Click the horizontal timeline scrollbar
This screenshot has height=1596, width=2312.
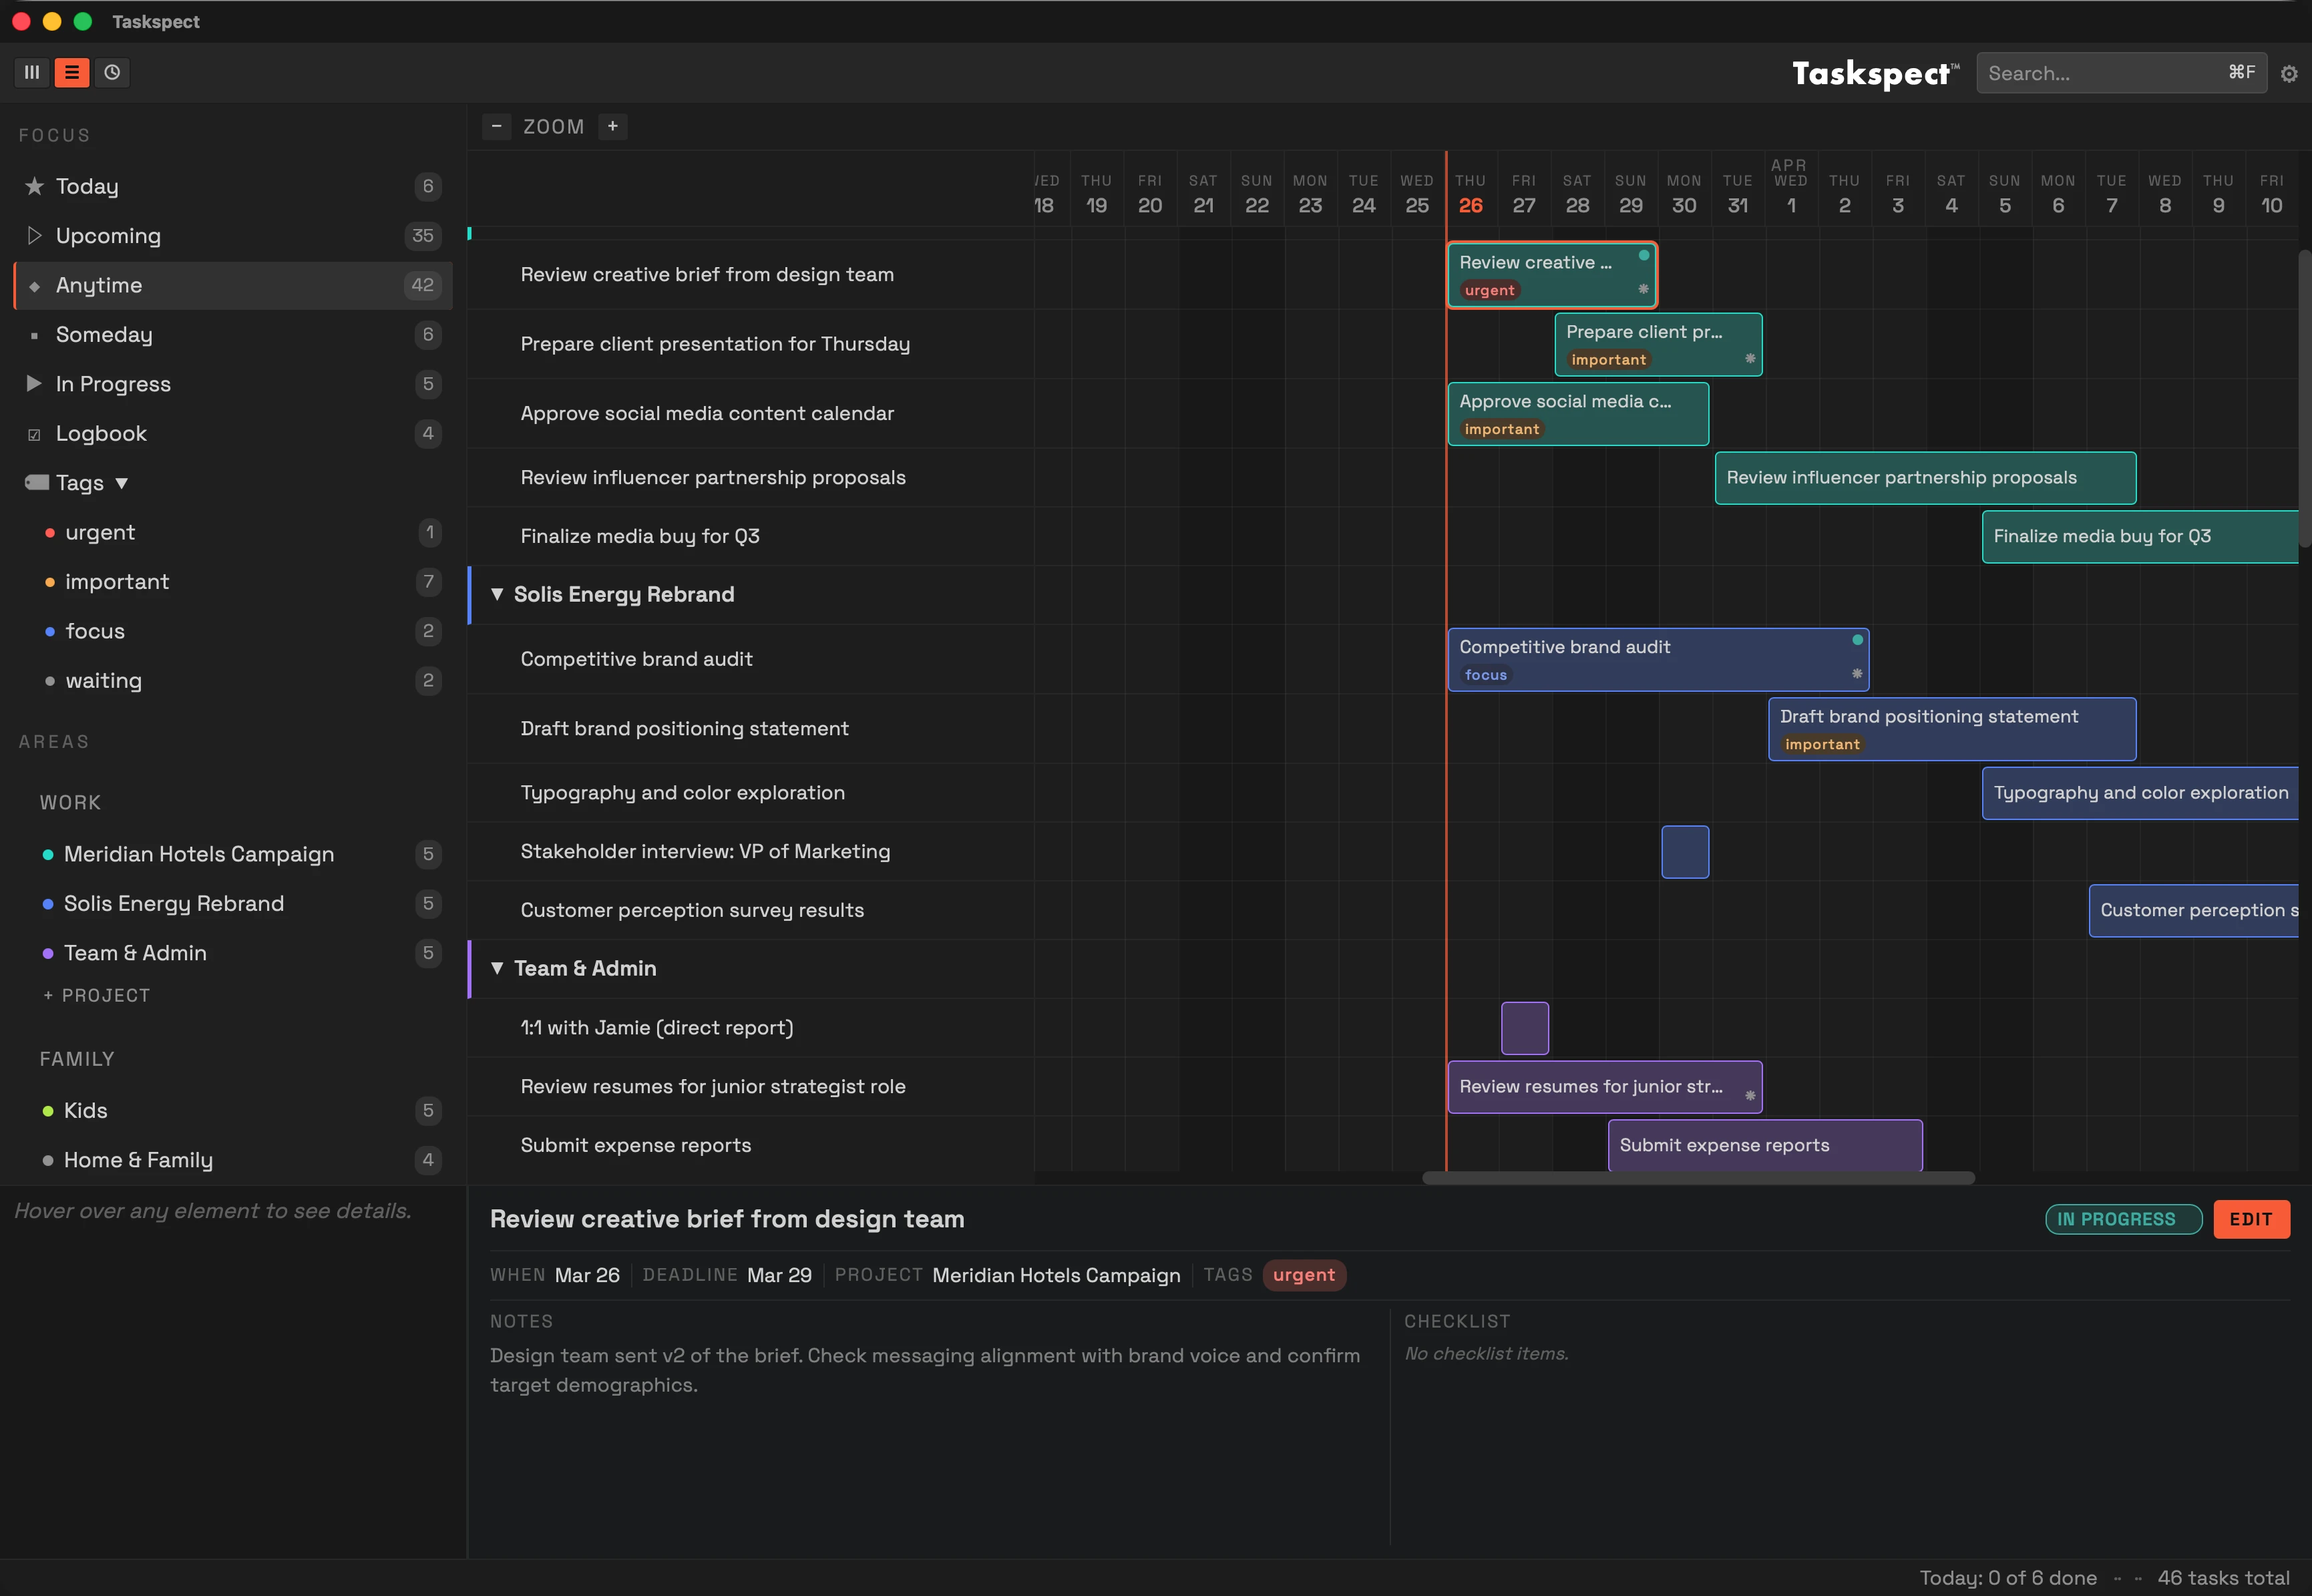click(x=1698, y=1178)
